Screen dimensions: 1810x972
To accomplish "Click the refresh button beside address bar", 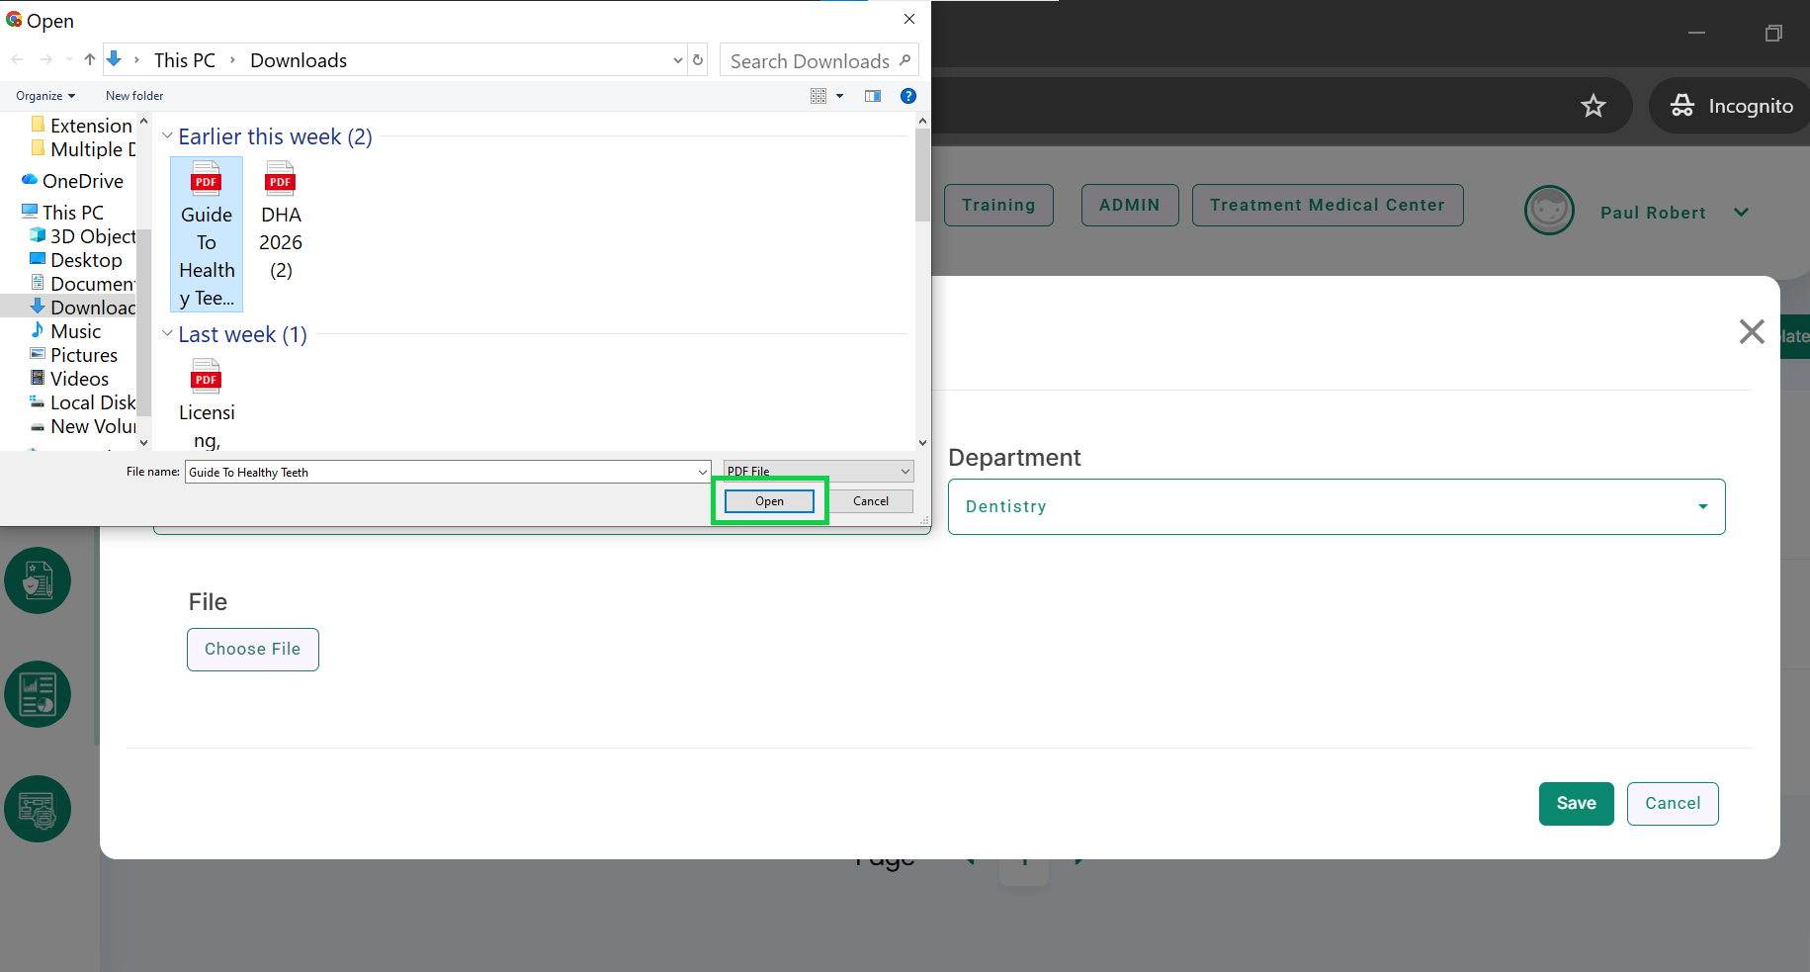I will pyautogui.click(x=698, y=60).
